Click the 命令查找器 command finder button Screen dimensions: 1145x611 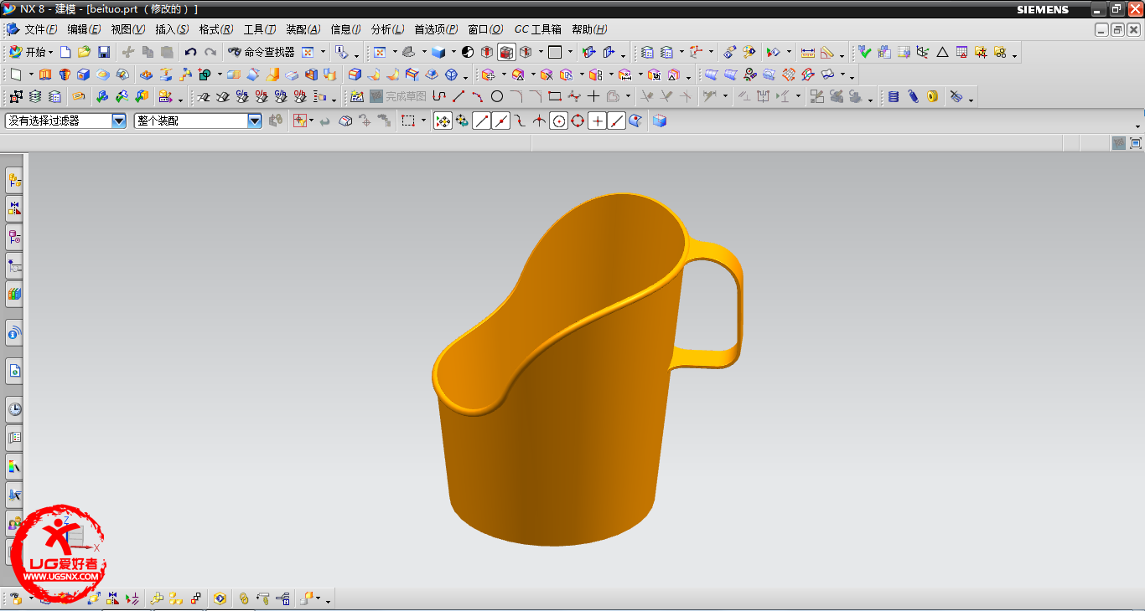coord(262,52)
